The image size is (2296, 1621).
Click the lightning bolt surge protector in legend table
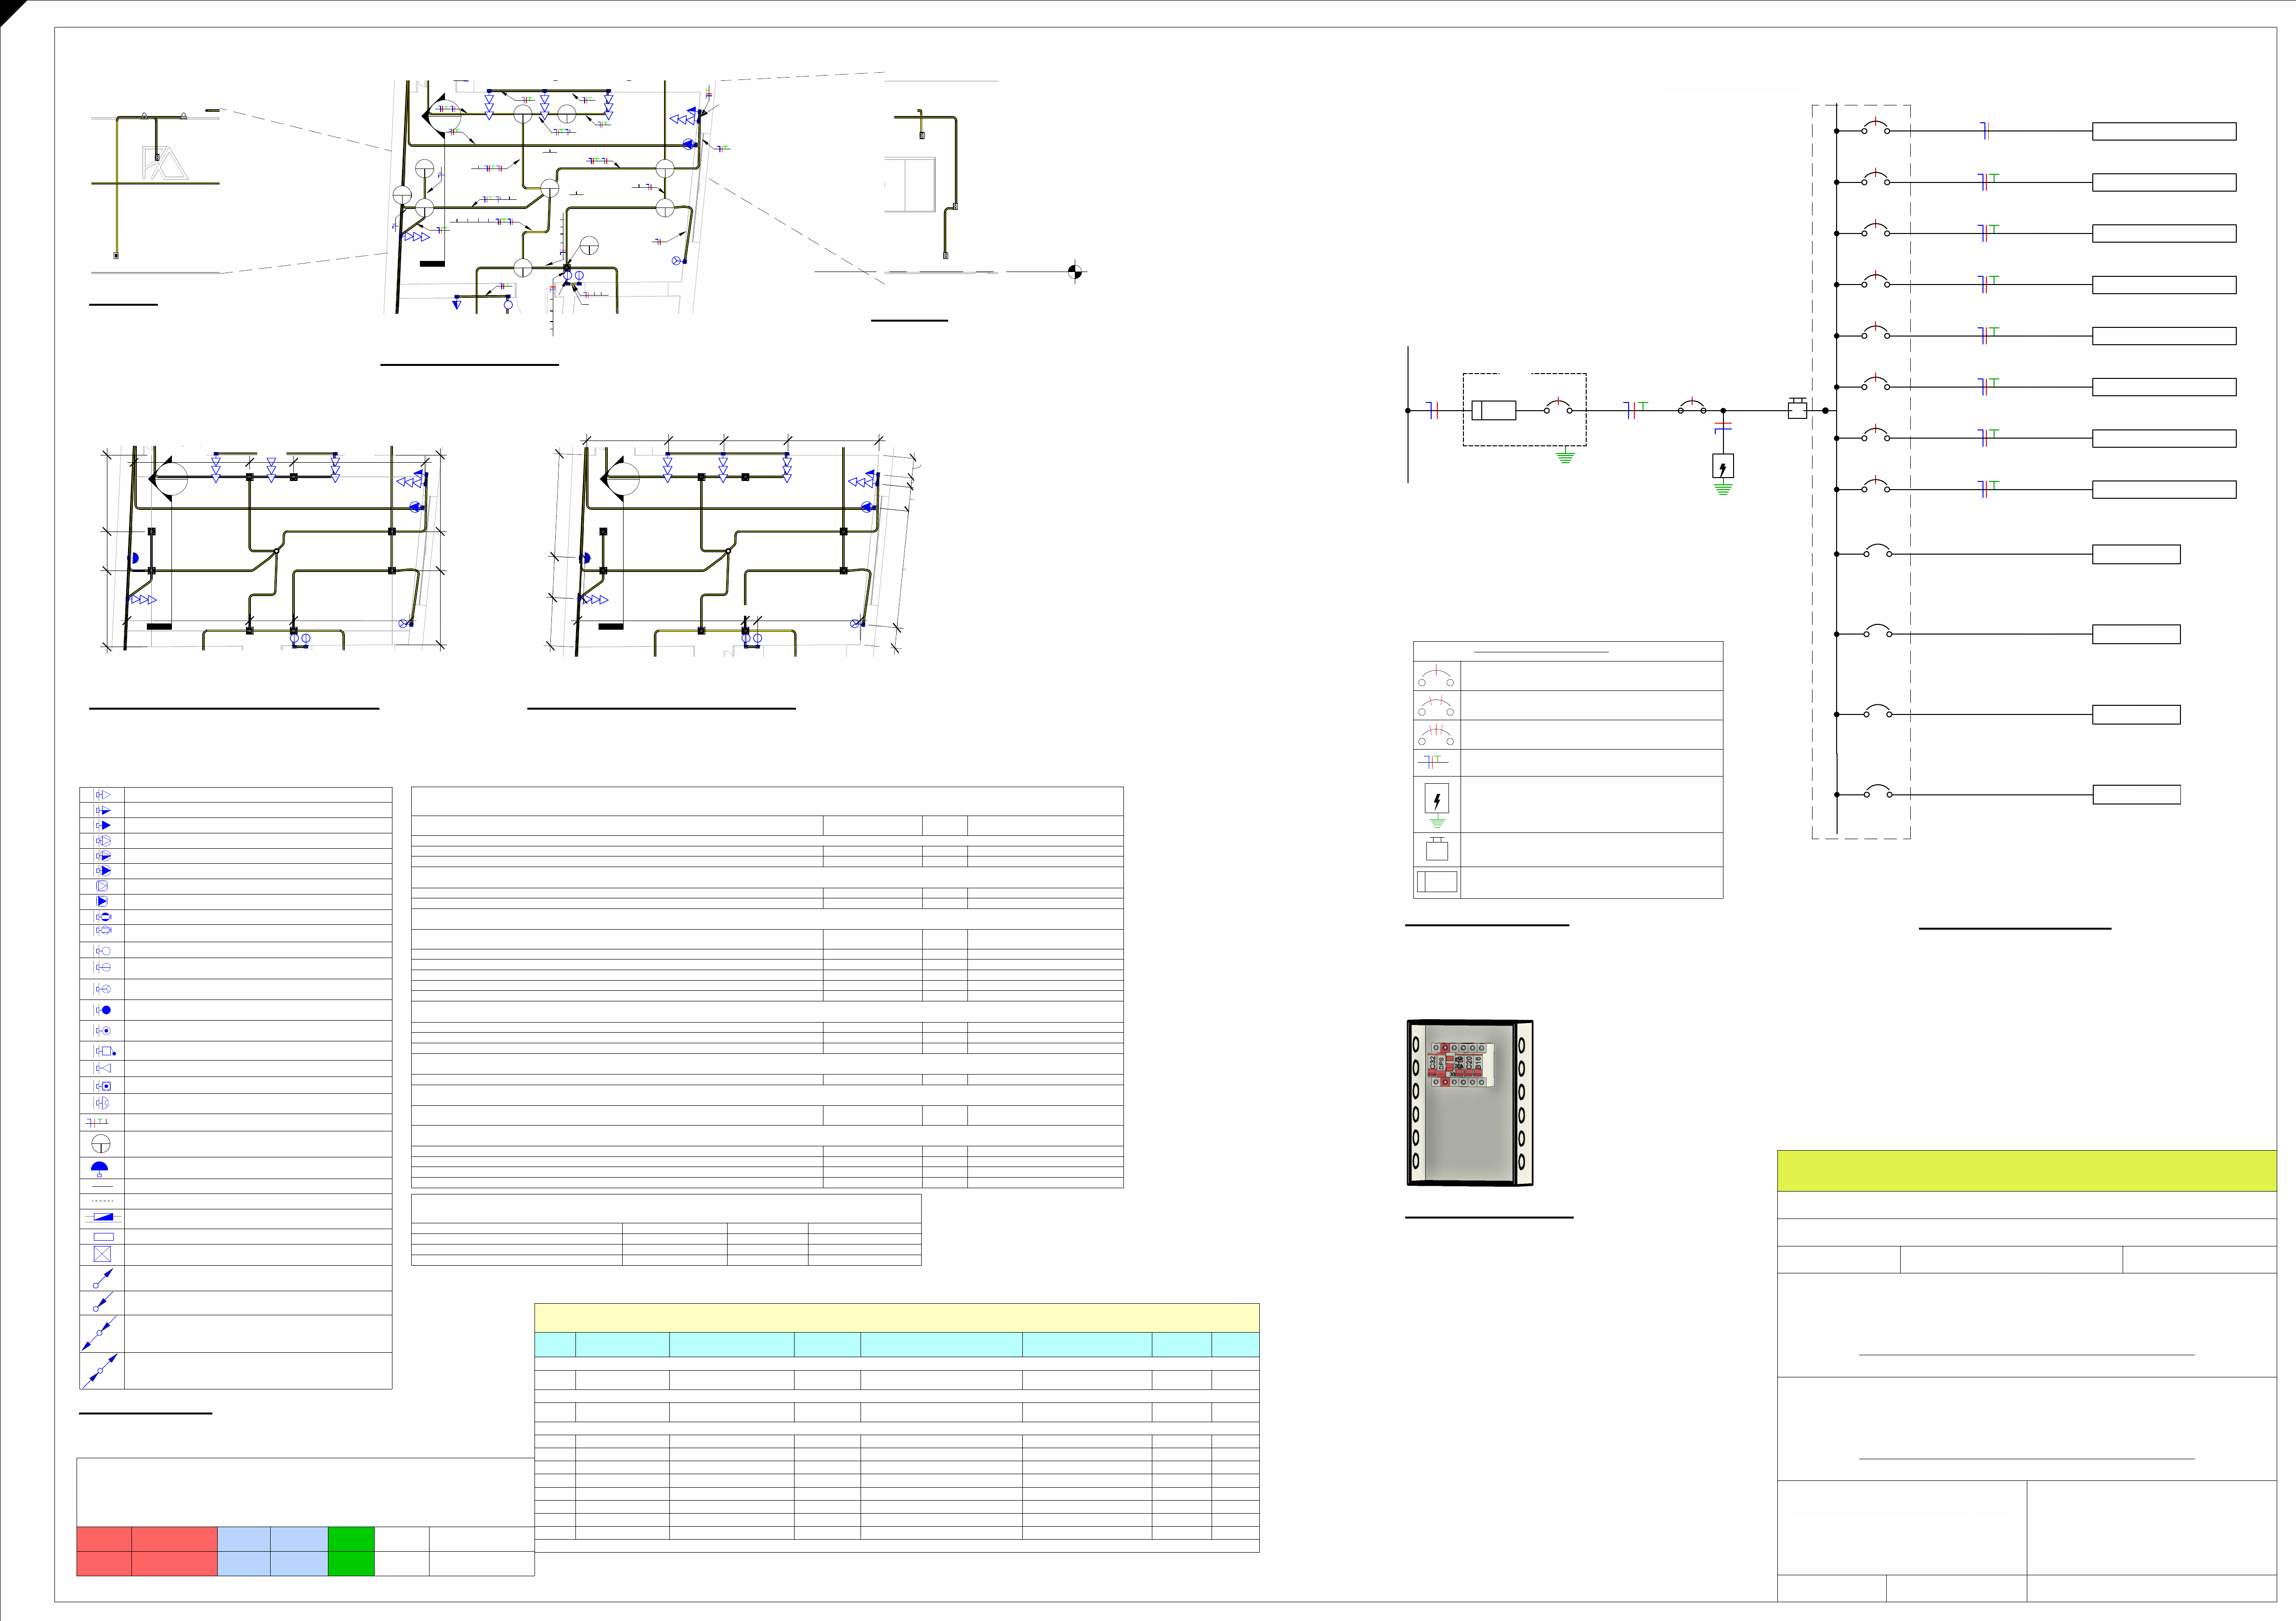1436,803
